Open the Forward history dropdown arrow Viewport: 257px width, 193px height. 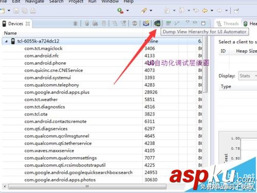pos(227,11)
